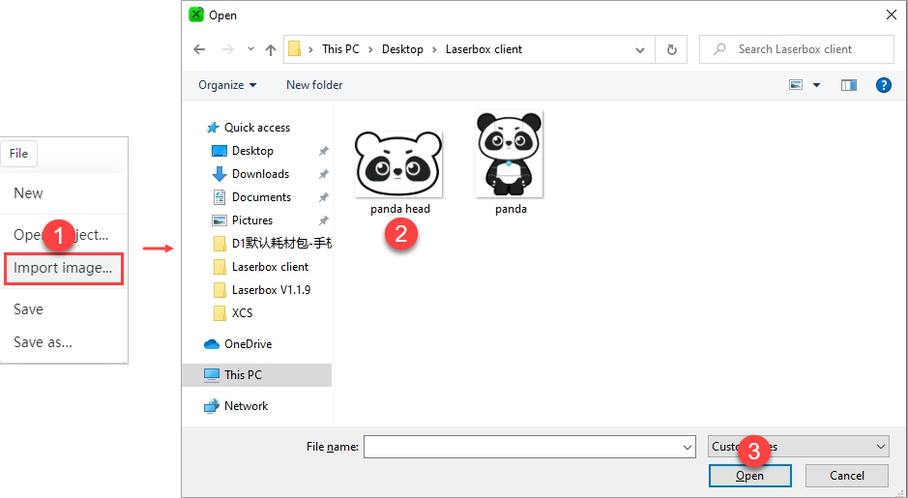Click the Search Laserbox client field

pos(796,49)
